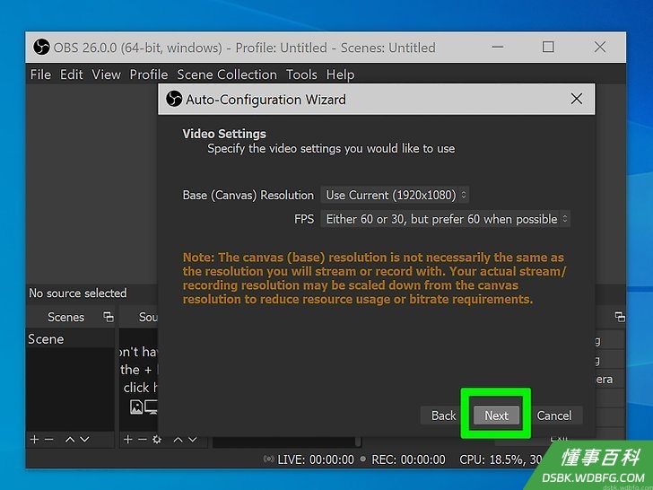
Task: Cancel the Auto-Configuration Wizard
Action: pyautogui.click(x=554, y=416)
